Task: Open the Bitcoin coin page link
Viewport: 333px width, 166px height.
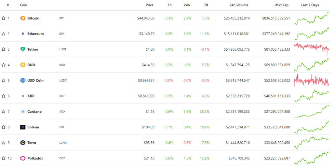Action: point(33,18)
